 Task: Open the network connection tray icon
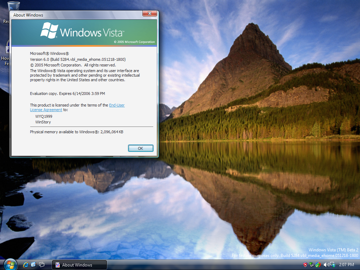pyautogui.click(x=333, y=265)
